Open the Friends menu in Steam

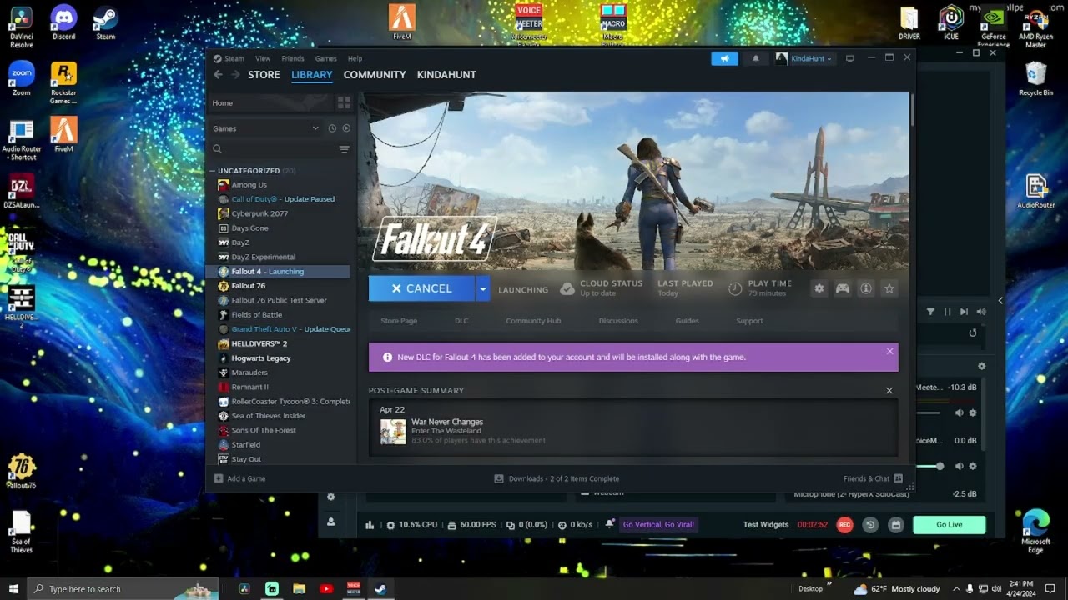293,58
